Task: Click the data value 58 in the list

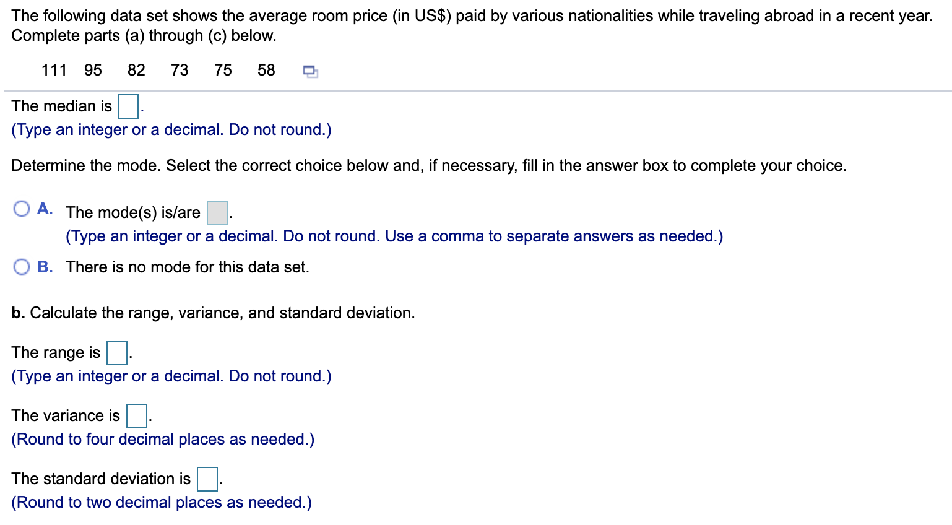Action: 266,70
